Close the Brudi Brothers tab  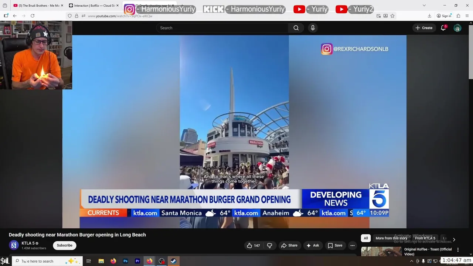(62, 6)
